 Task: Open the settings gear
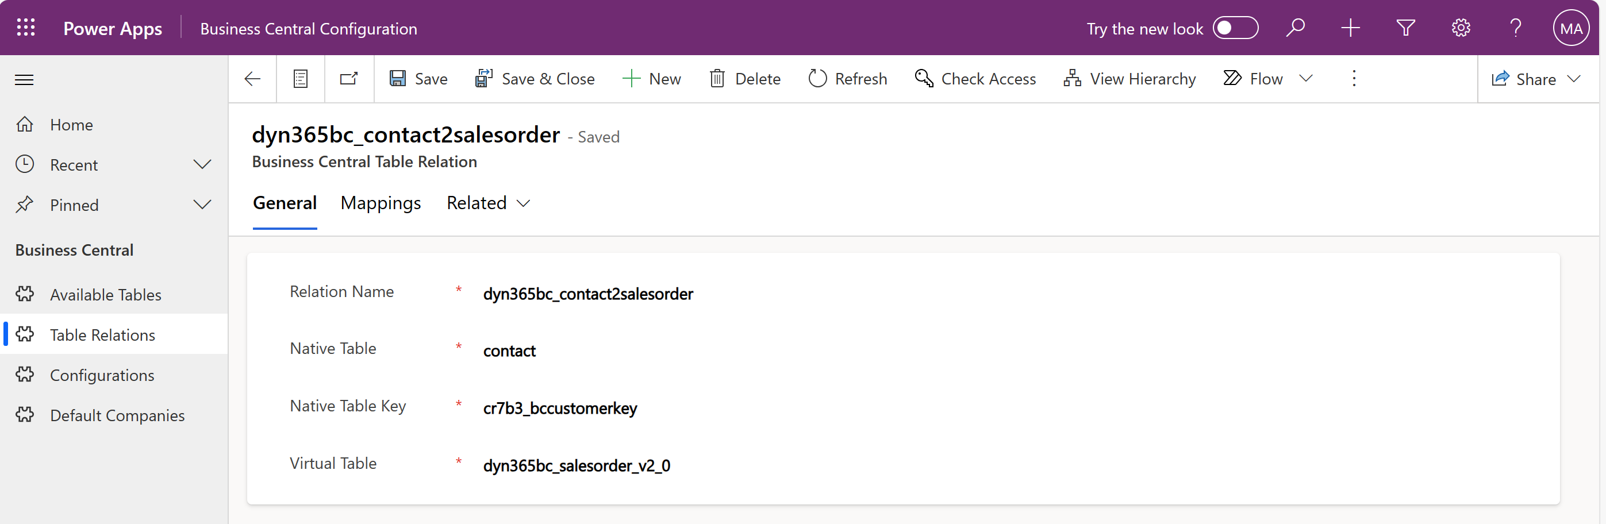pos(1461,28)
